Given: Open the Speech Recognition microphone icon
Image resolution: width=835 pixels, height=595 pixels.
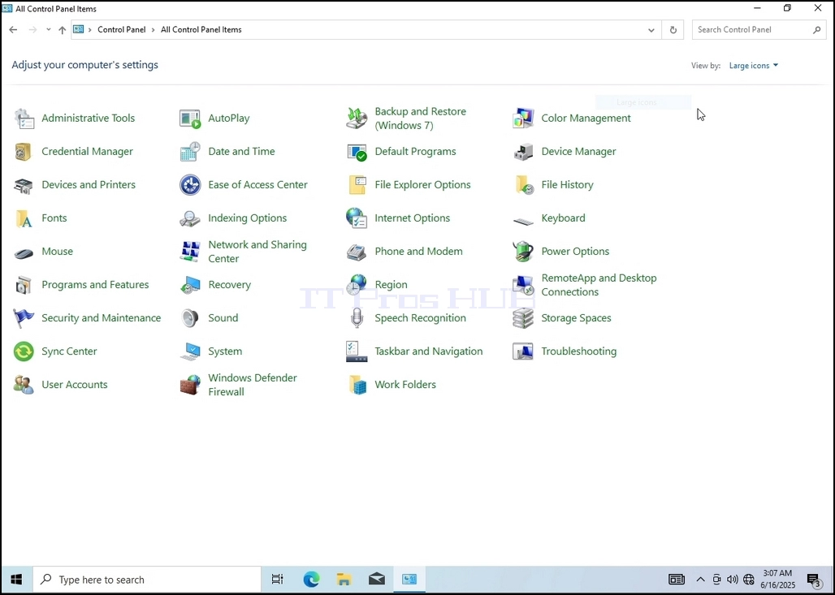Looking at the screenshot, I should pos(357,318).
